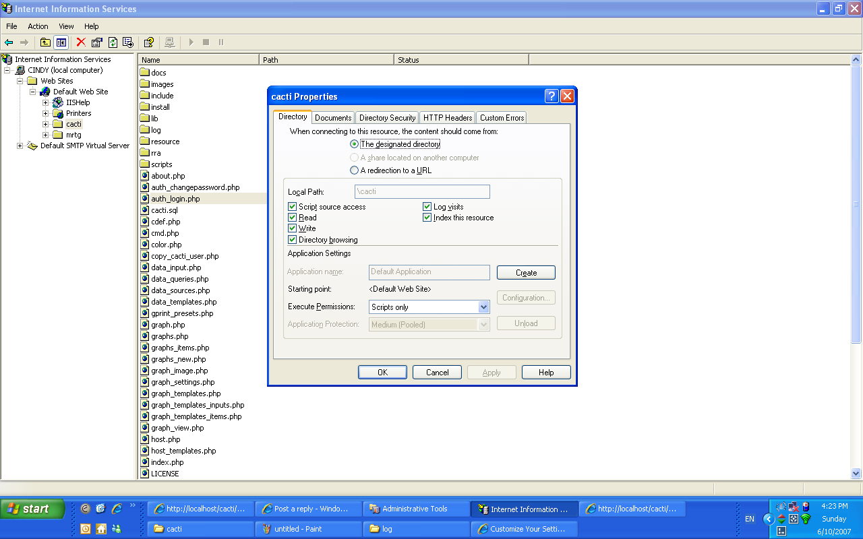Click the Path column header

pos(327,59)
